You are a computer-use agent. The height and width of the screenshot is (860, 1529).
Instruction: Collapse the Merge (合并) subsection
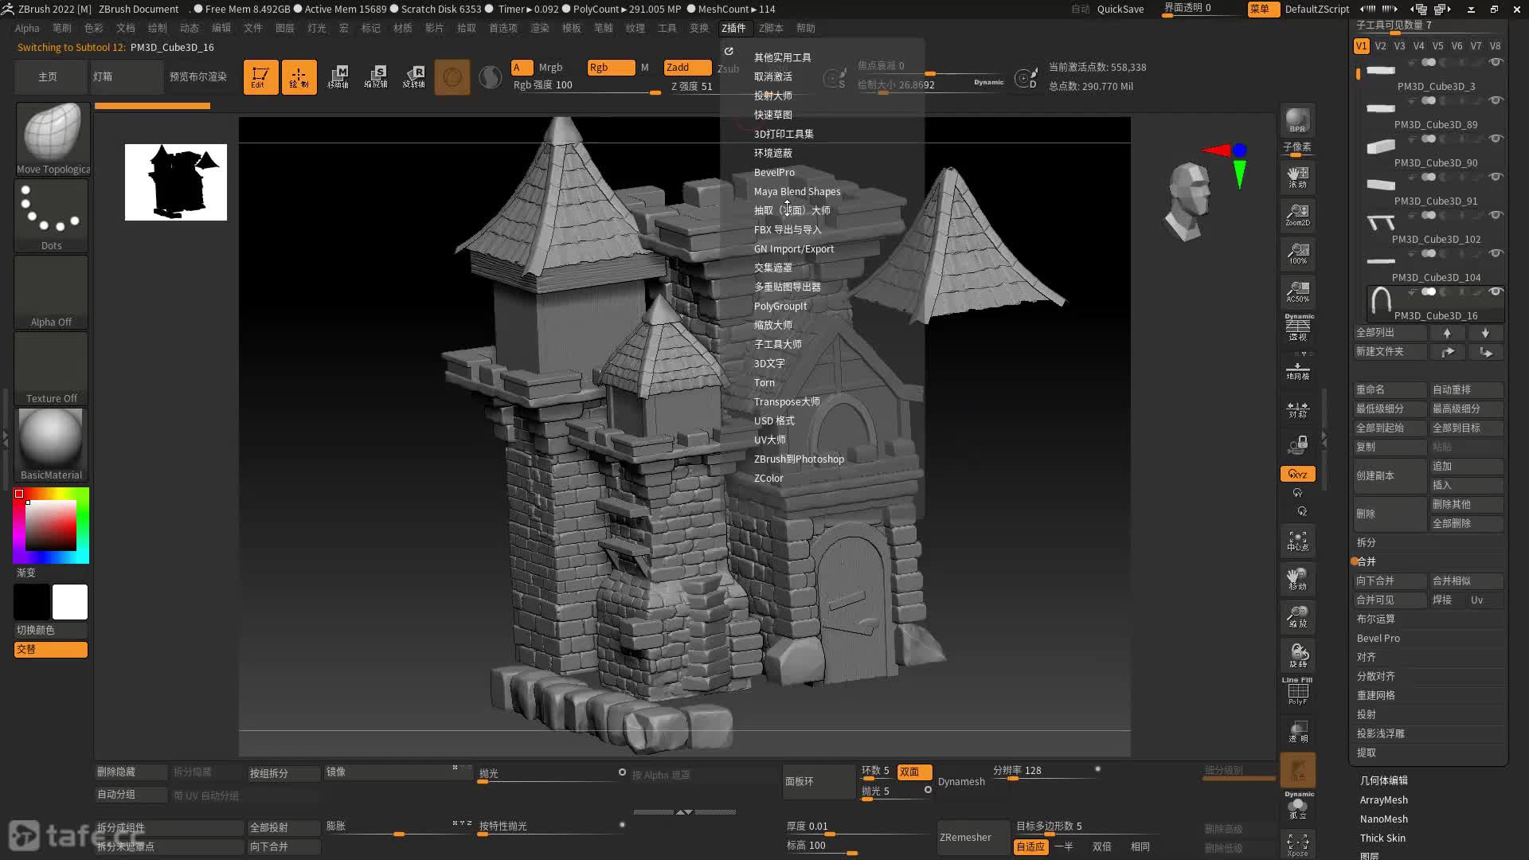tap(1367, 561)
